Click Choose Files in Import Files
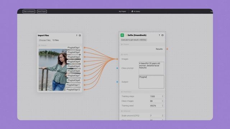 click(x=45, y=40)
